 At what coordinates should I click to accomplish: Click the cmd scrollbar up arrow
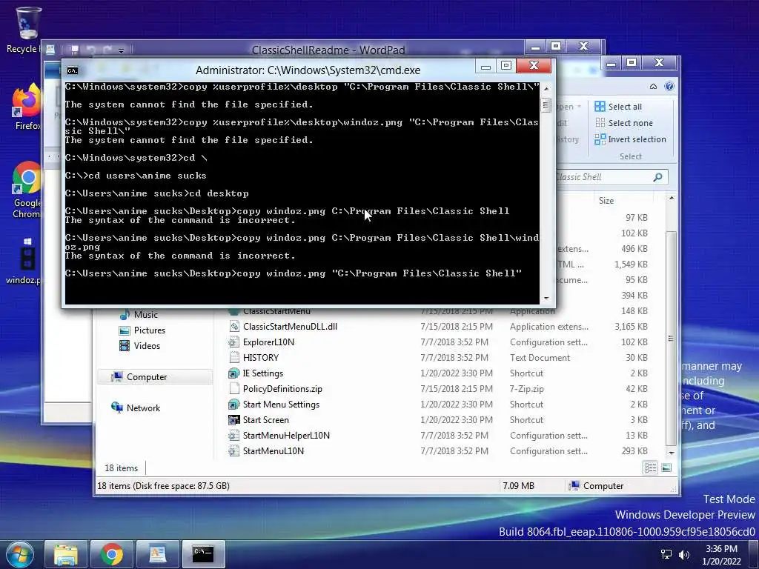coord(546,89)
